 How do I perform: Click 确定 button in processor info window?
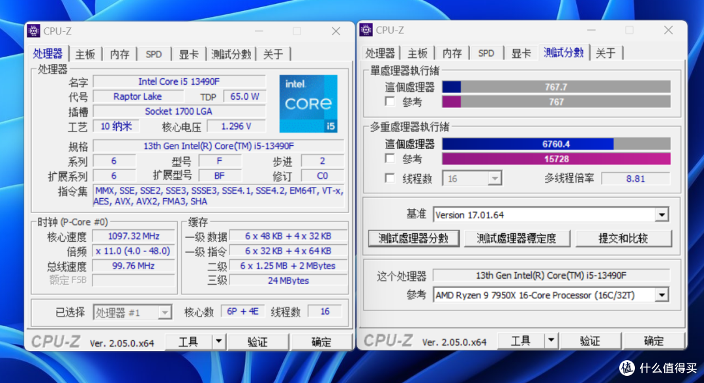point(321,342)
